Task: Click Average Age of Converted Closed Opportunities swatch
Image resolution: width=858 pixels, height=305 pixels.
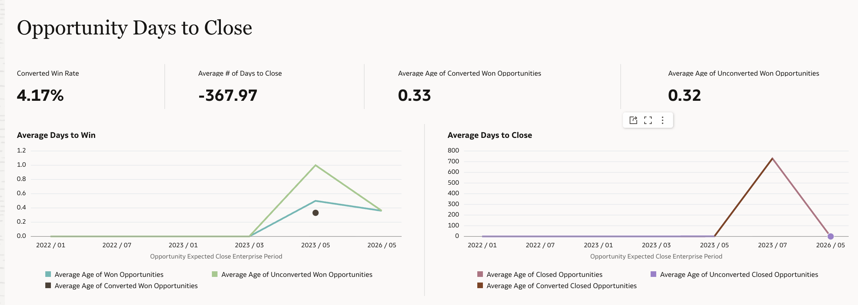Action: (x=480, y=286)
